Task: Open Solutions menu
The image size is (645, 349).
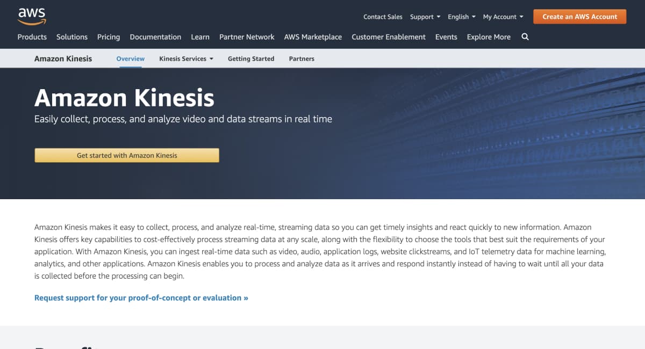Action: (72, 37)
